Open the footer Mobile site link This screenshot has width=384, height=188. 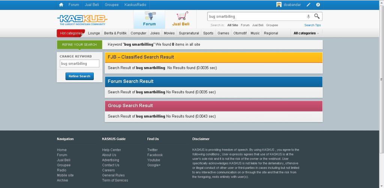point(65,175)
